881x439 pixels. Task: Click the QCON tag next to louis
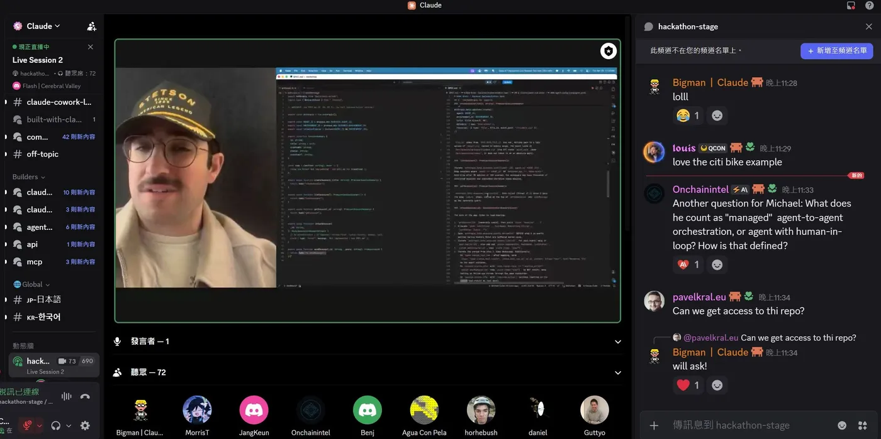pyautogui.click(x=712, y=148)
